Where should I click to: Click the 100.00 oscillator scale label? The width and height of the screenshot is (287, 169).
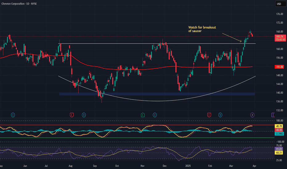click(280, 120)
